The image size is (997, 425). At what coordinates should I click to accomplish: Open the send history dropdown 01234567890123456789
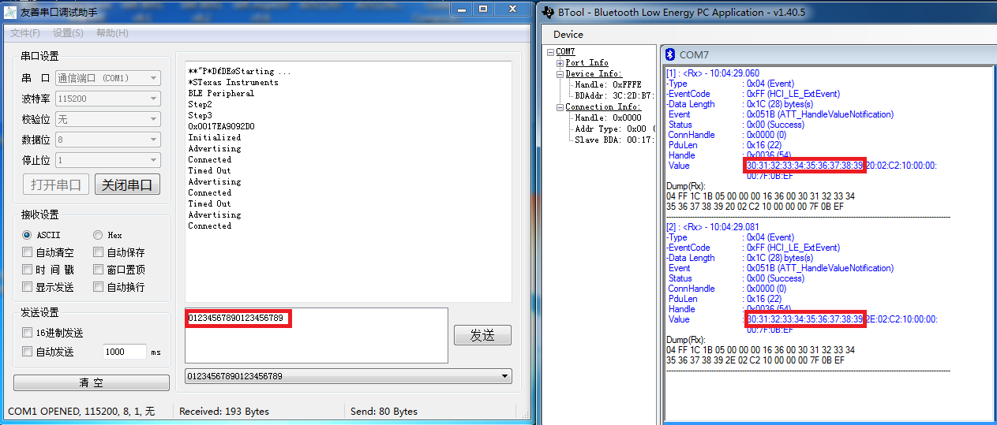348,376
